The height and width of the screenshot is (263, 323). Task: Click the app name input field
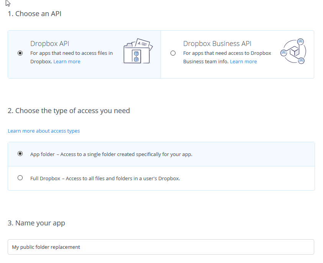pos(161,247)
